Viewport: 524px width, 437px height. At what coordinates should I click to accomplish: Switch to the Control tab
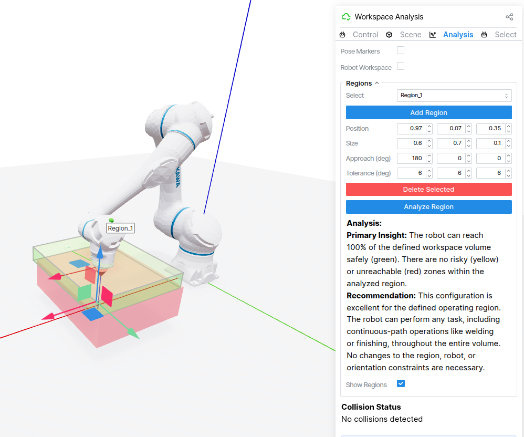[365, 35]
